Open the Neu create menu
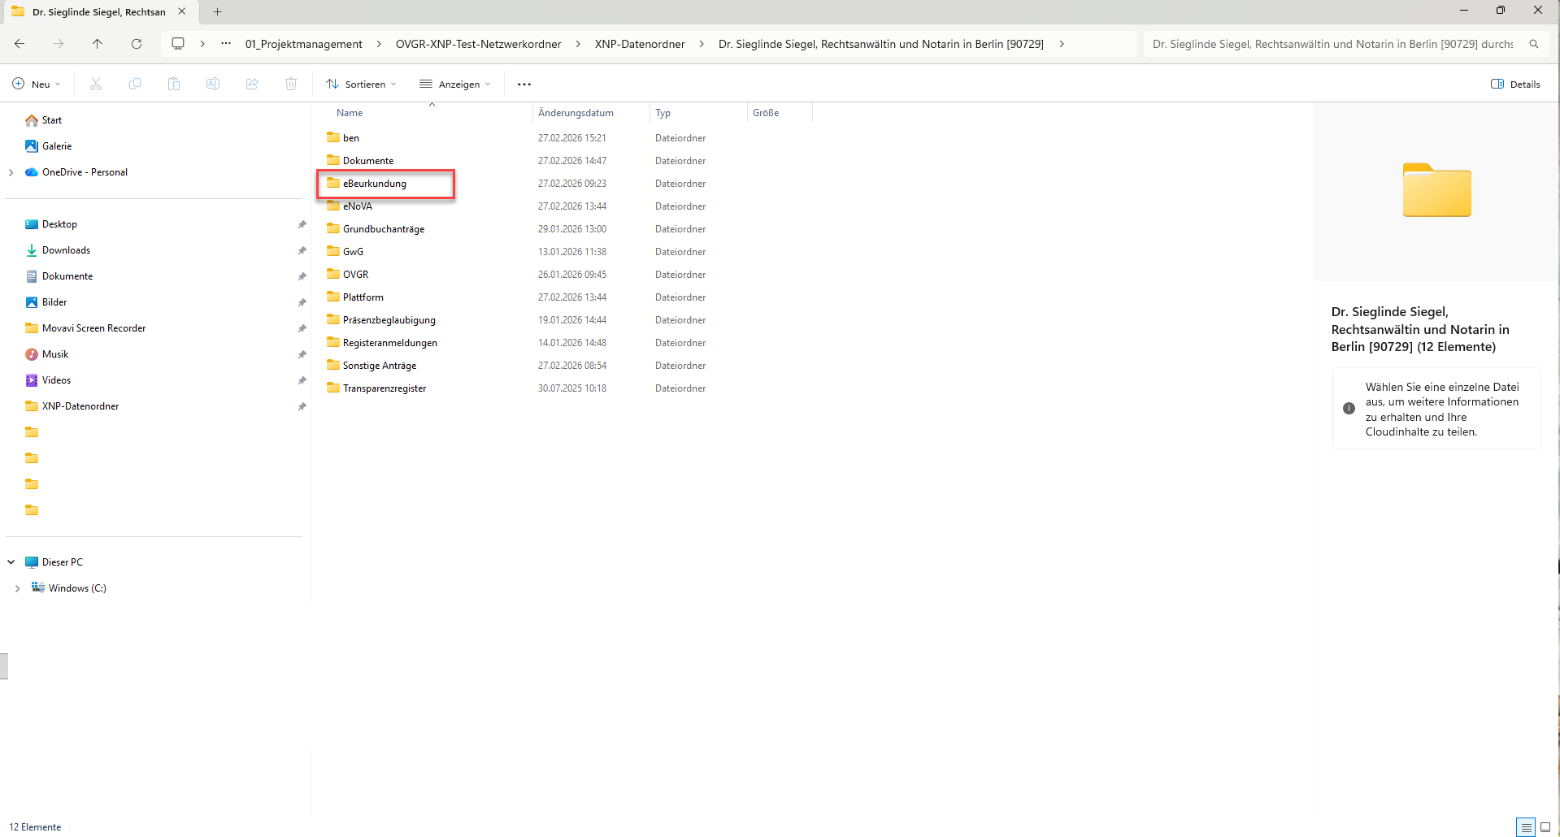 tap(37, 85)
